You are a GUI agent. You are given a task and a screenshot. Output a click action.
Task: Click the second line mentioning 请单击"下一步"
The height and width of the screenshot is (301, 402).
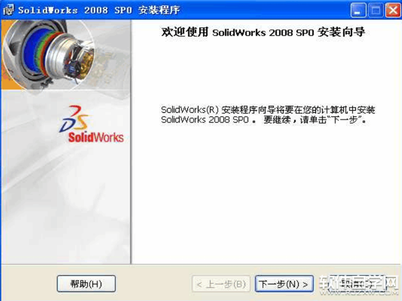264,119
